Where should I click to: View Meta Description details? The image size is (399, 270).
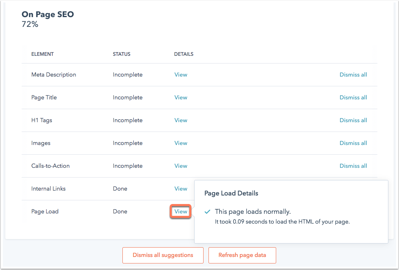(181, 75)
